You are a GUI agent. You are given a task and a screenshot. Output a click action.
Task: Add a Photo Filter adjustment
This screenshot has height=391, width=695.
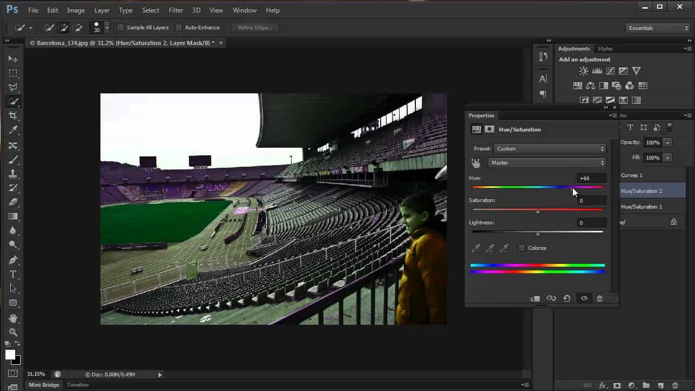coord(616,85)
